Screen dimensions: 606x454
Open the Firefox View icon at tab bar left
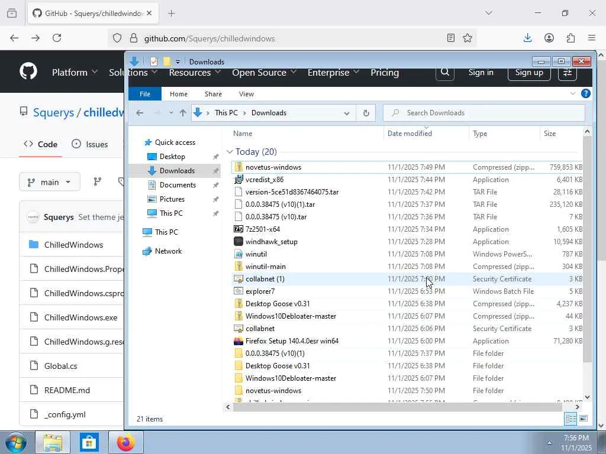(x=12, y=13)
